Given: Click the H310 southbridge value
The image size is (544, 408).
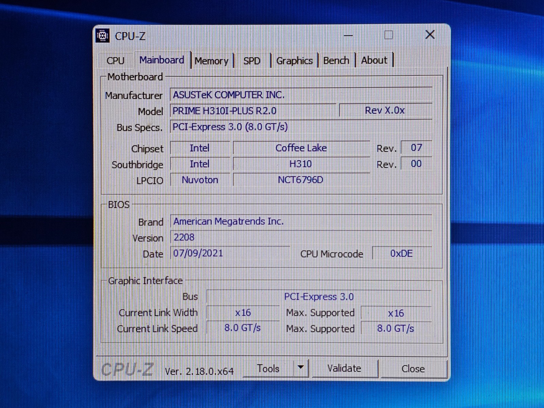Looking at the screenshot, I should click(301, 164).
